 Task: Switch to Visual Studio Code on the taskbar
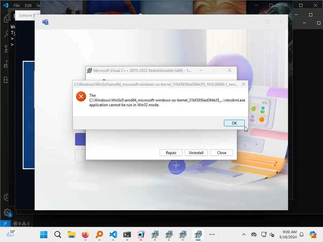pyautogui.click(x=113, y=234)
